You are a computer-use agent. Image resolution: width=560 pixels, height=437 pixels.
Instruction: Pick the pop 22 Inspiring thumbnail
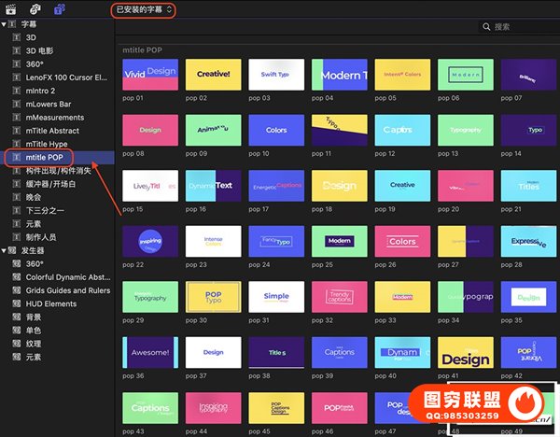click(x=149, y=242)
